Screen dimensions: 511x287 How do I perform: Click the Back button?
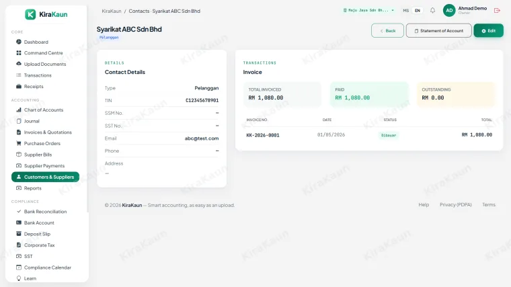click(x=387, y=31)
